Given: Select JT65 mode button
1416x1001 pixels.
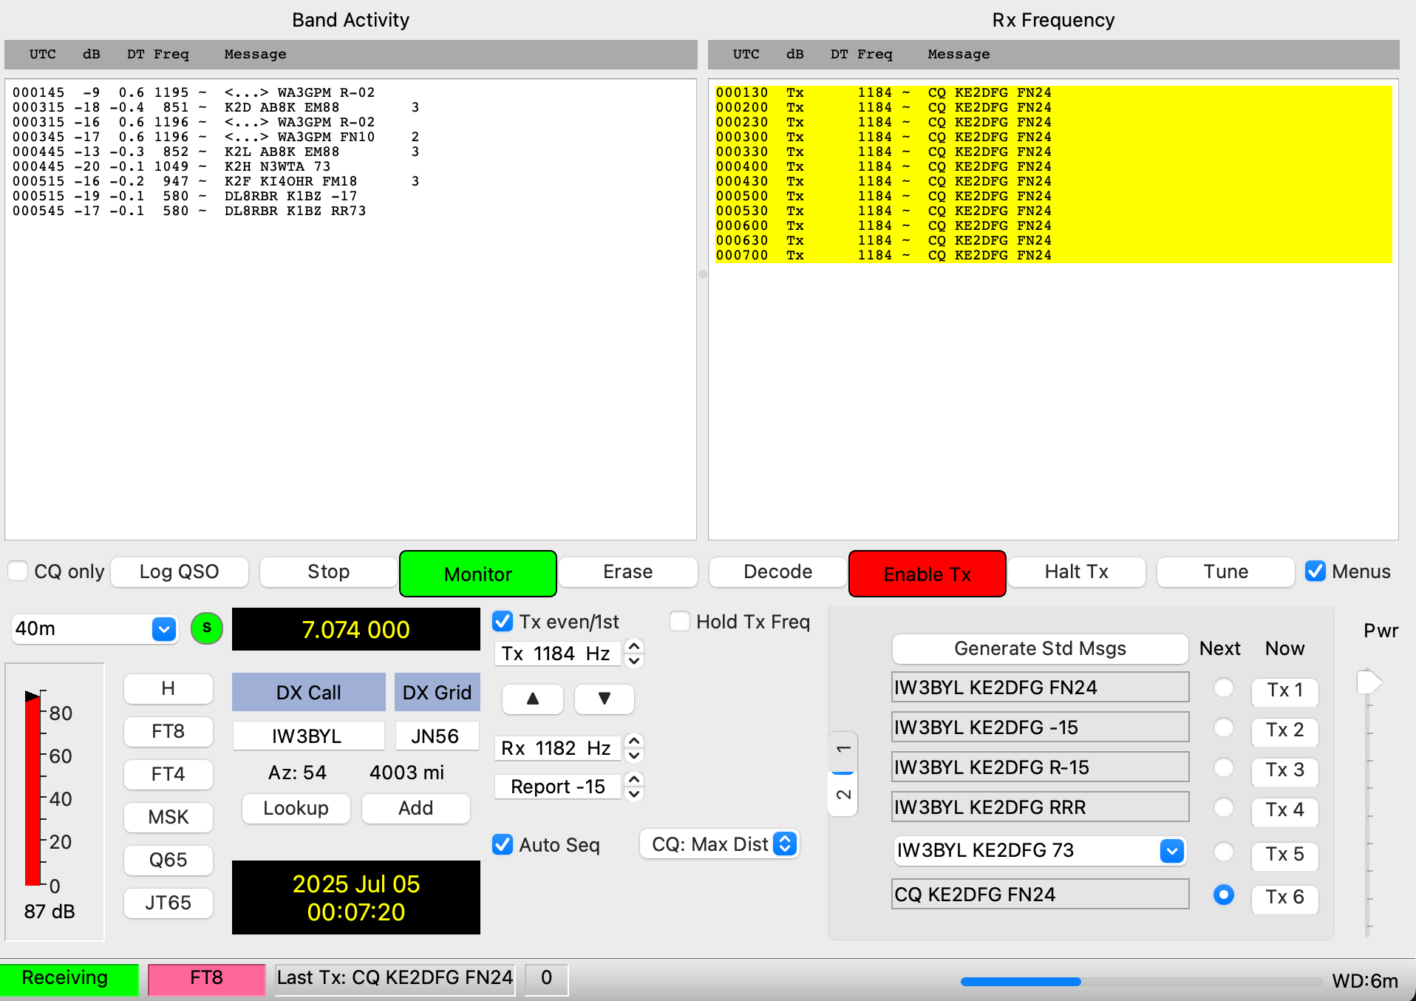Looking at the screenshot, I should [169, 903].
